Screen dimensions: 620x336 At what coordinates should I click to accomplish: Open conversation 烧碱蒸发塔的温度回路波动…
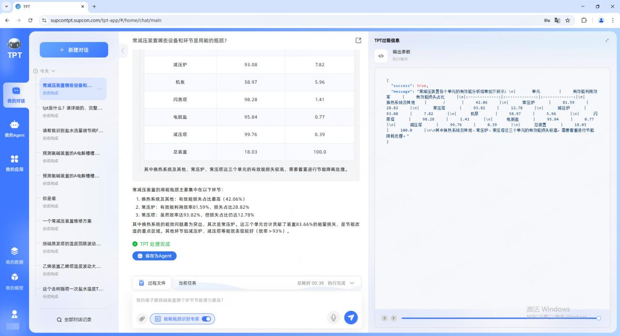coord(72,247)
